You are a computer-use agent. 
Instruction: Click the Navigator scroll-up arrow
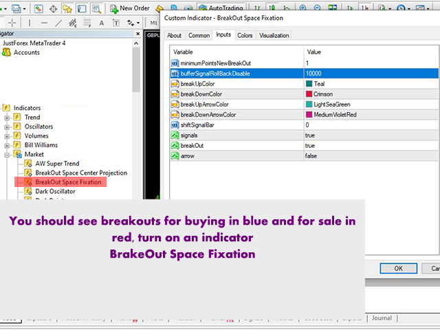tap(136, 43)
